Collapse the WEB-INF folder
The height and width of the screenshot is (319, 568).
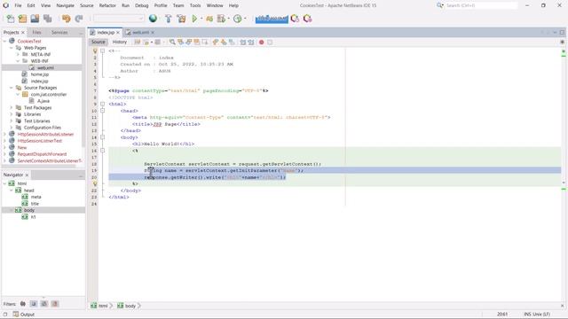18,61
